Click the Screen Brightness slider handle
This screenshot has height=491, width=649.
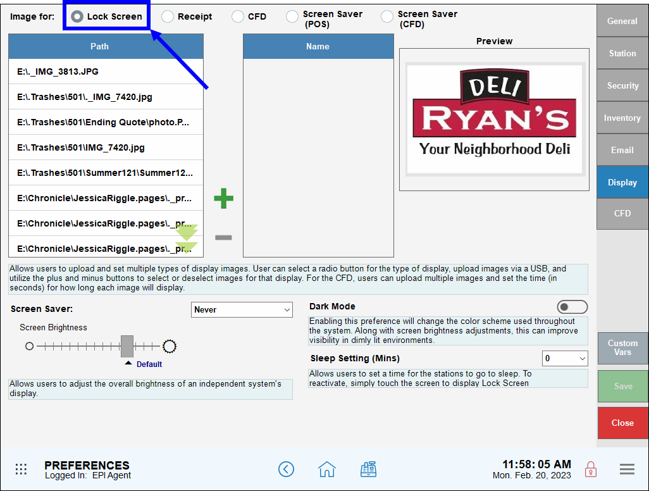point(127,346)
